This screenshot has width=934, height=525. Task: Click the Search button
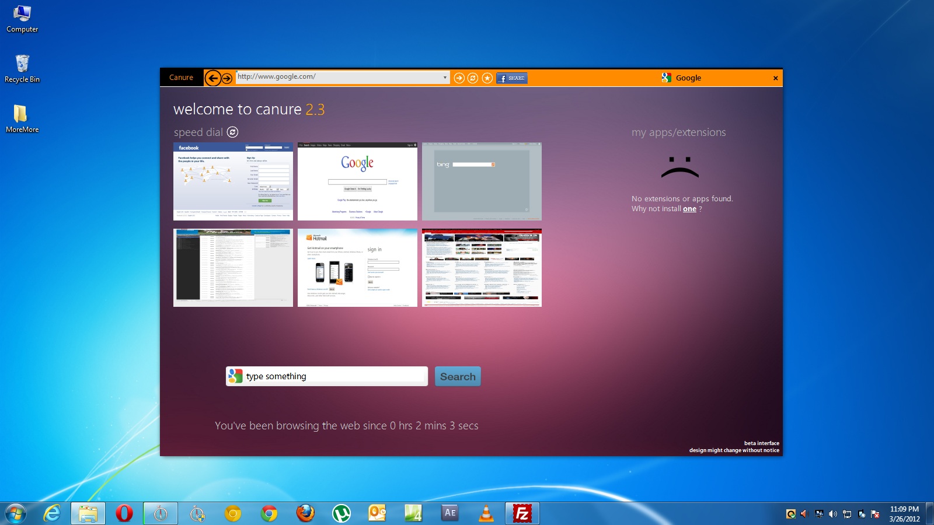click(x=458, y=376)
